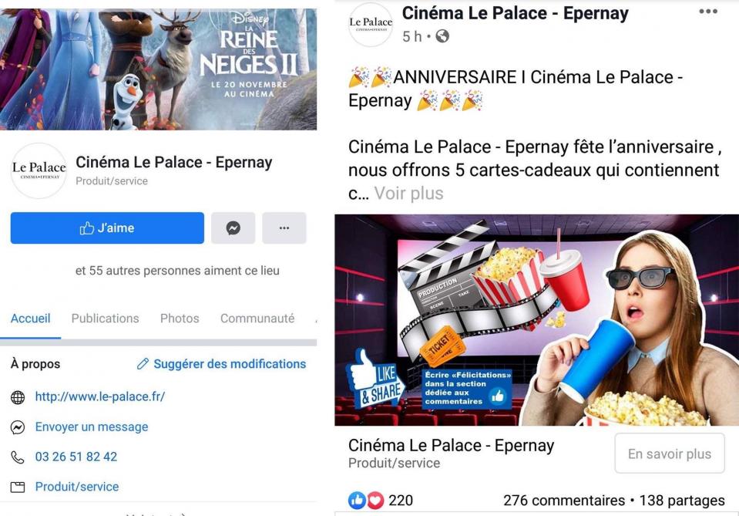This screenshot has height=516, width=739.
Task: Click the Messenger icon by Envoyer un message
Action: coord(18,427)
